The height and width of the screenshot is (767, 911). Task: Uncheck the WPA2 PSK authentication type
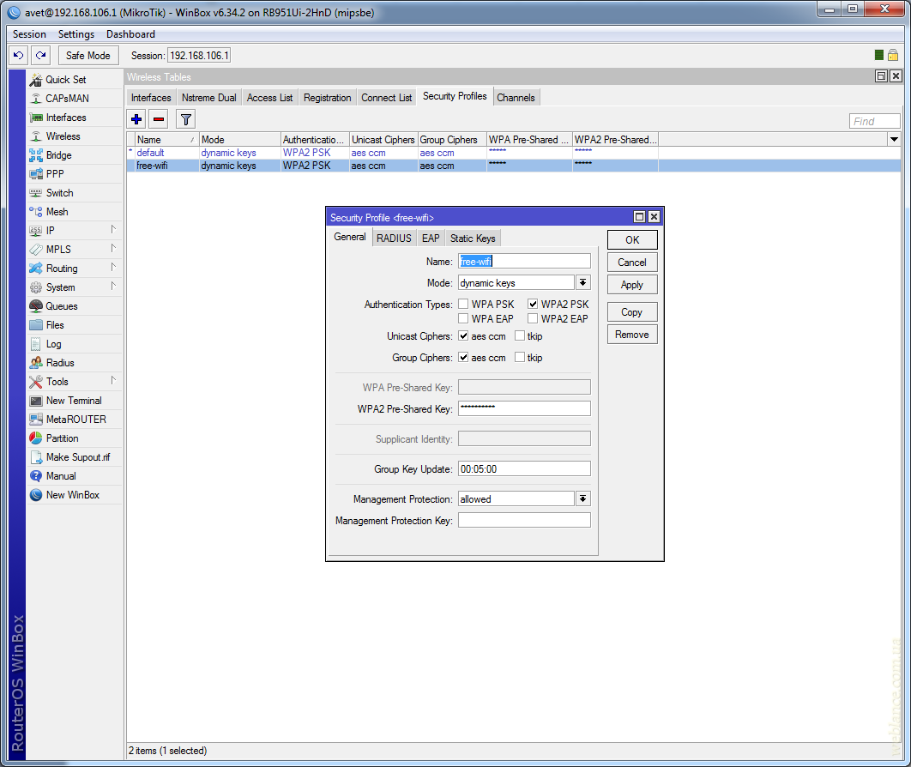[x=533, y=305]
